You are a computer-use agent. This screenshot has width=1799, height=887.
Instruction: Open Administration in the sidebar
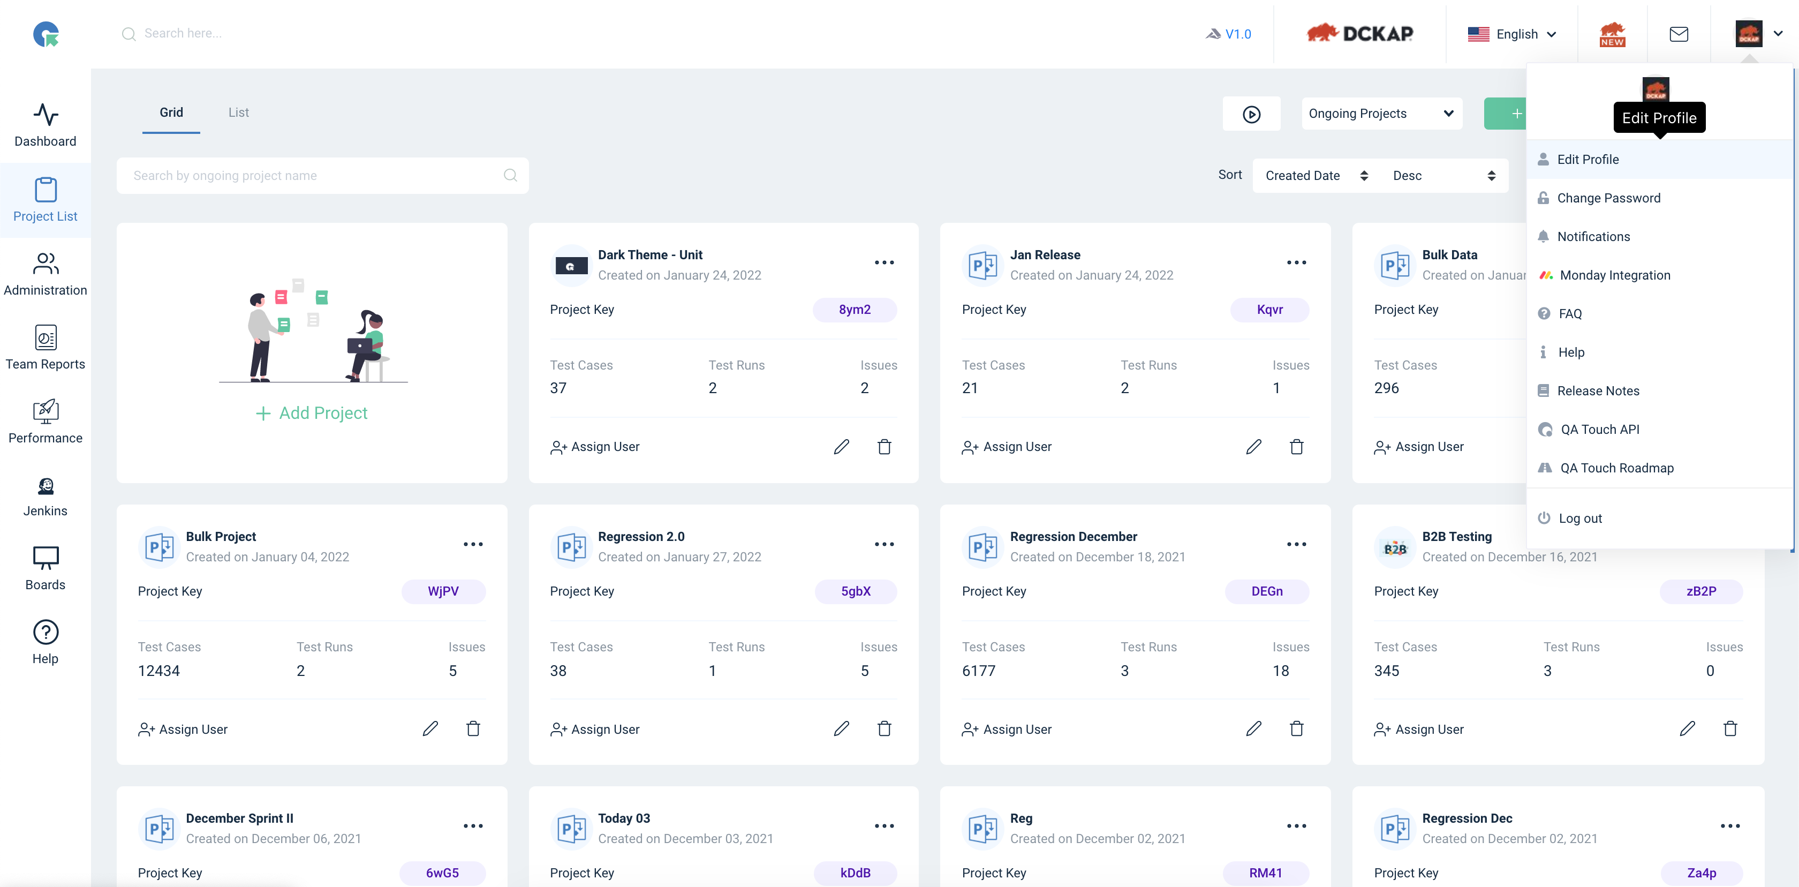coord(46,274)
